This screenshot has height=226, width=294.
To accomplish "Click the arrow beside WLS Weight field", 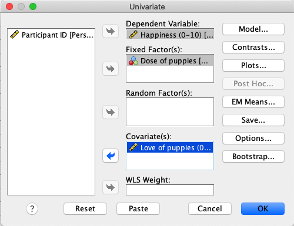I will [x=111, y=187].
